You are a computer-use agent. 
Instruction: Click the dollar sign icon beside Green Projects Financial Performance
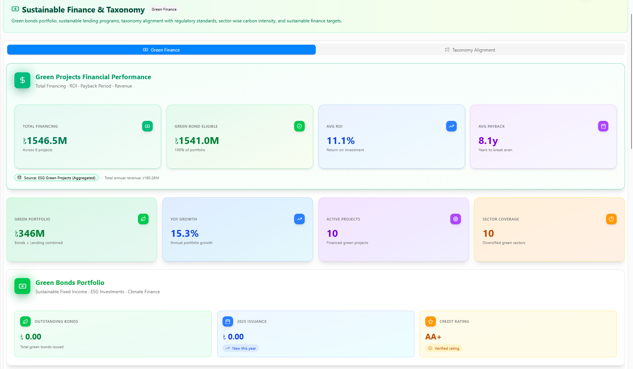pos(22,80)
